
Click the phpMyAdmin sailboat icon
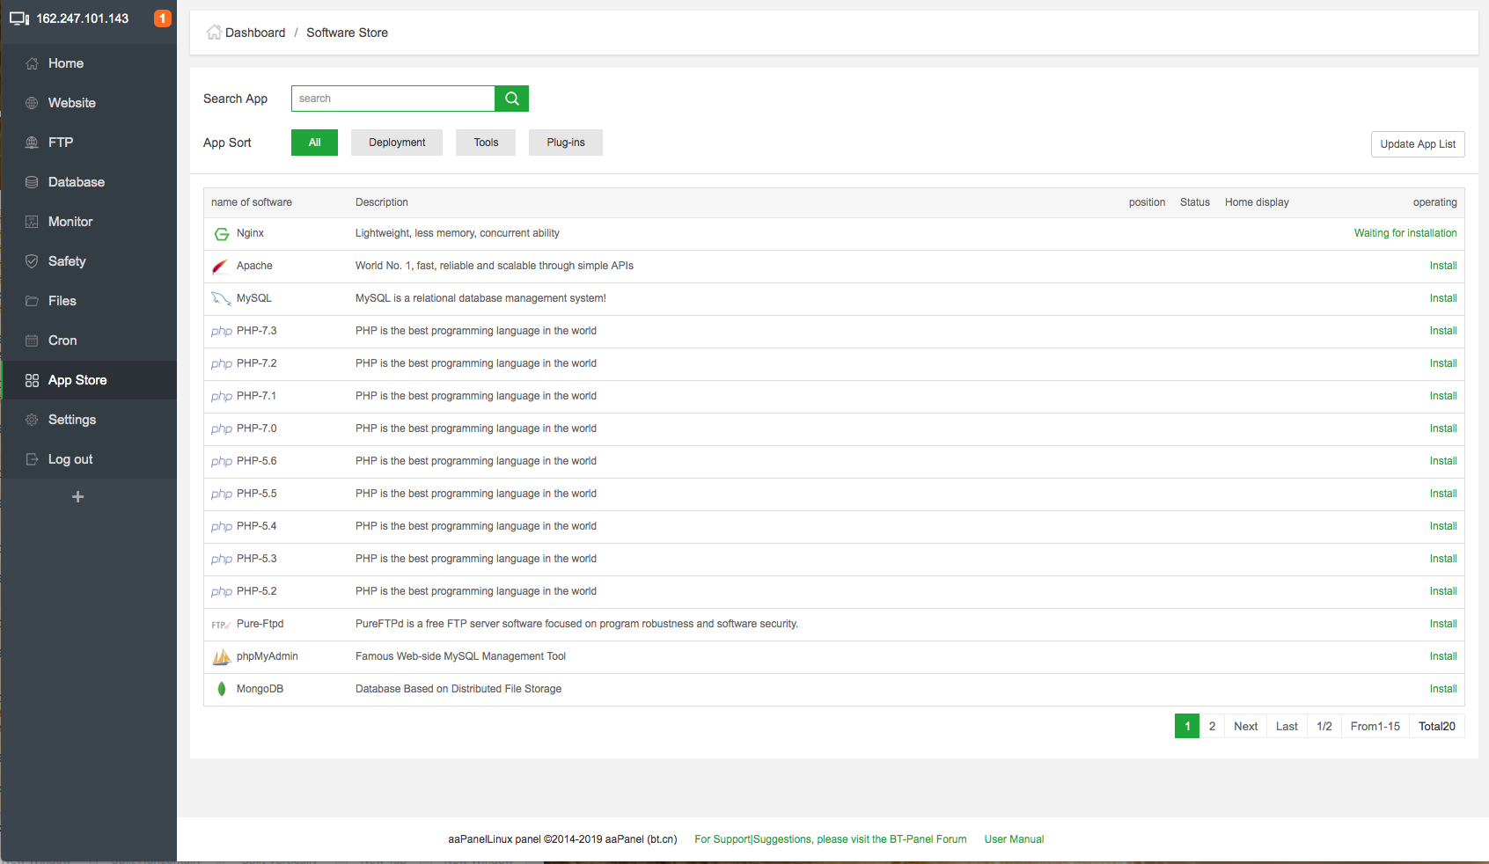point(222,656)
